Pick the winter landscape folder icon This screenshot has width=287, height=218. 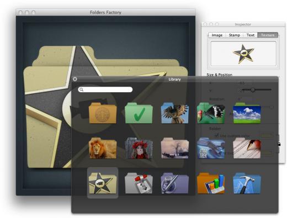174,148
